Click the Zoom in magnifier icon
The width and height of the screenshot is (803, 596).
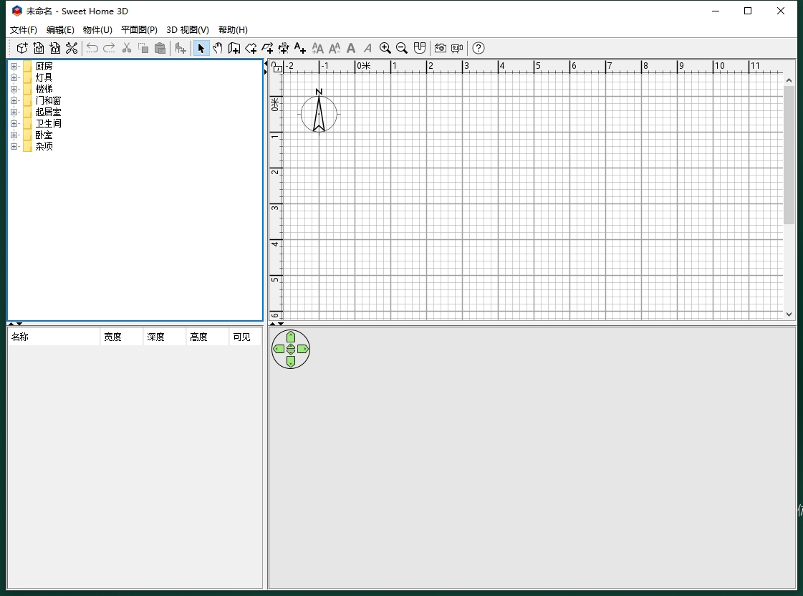(x=385, y=48)
